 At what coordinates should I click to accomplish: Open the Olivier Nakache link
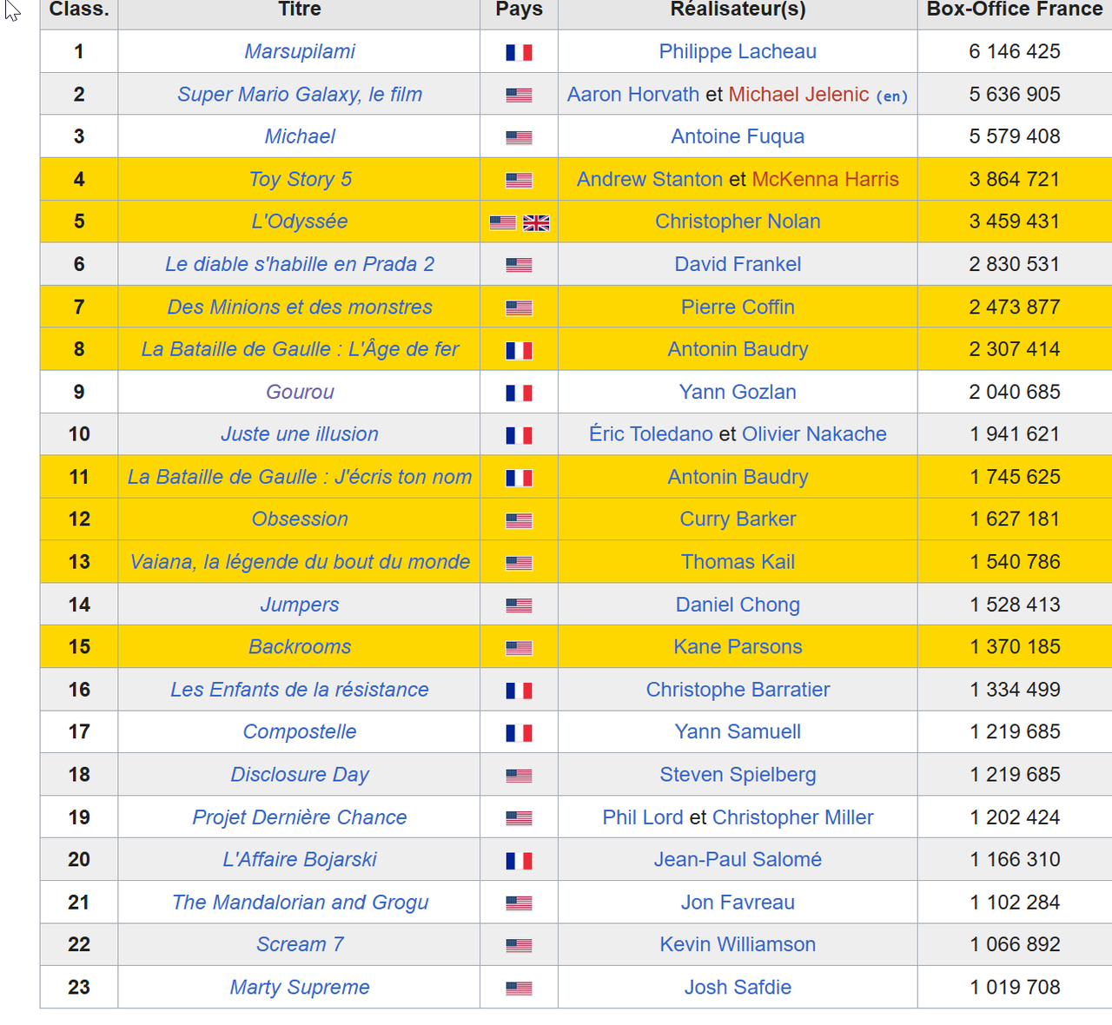[814, 434]
